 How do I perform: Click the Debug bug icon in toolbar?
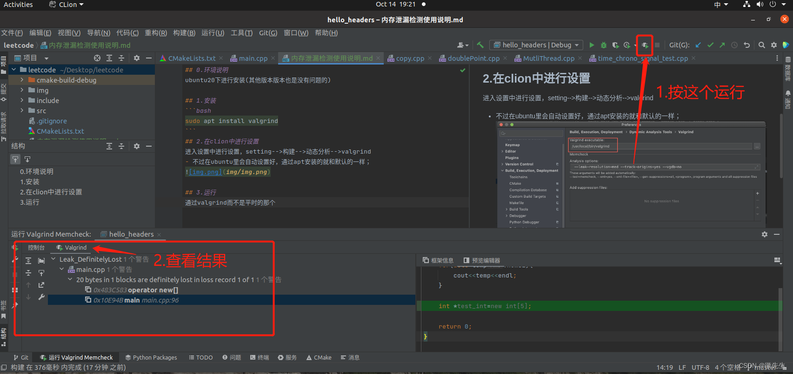tap(604, 45)
